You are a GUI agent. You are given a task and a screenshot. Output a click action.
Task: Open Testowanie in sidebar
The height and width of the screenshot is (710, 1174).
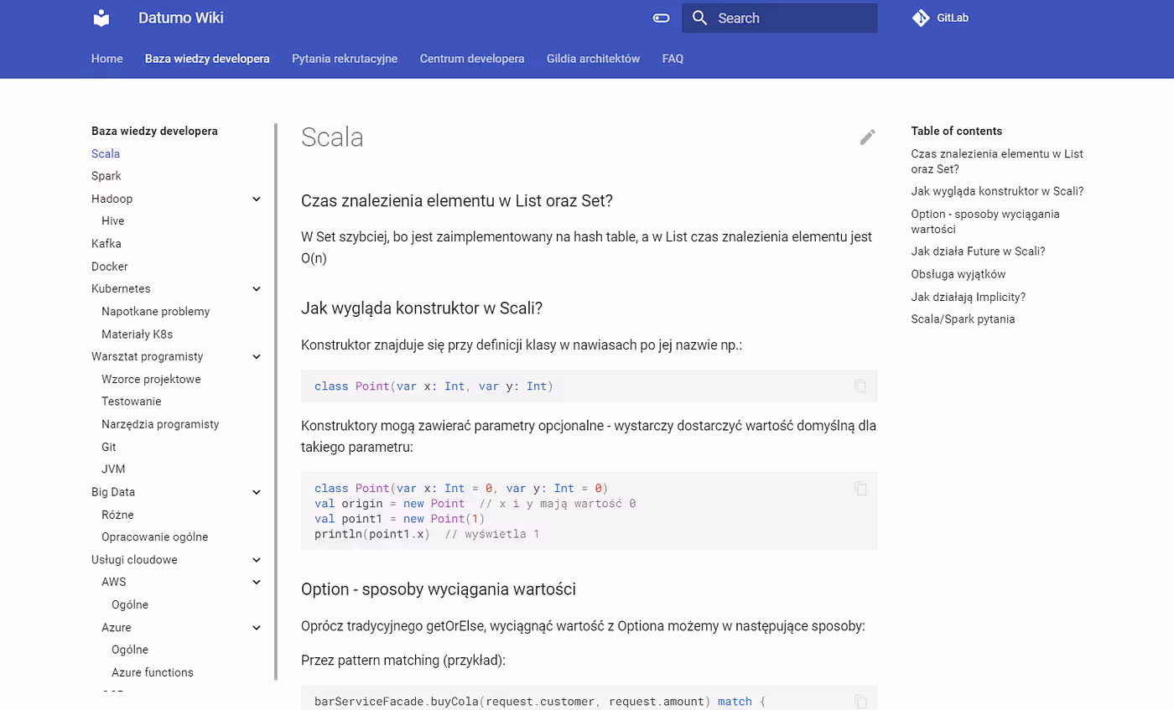pyautogui.click(x=132, y=402)
